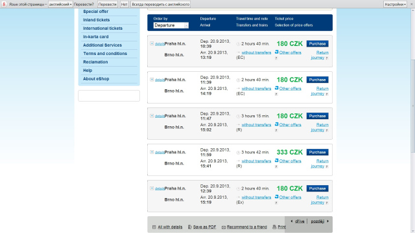Image resolution: width=415 pixels, height=233 pixels.
Task: Click 'without transfers' for 11:47 departure
Action: [x=256, y=125]
